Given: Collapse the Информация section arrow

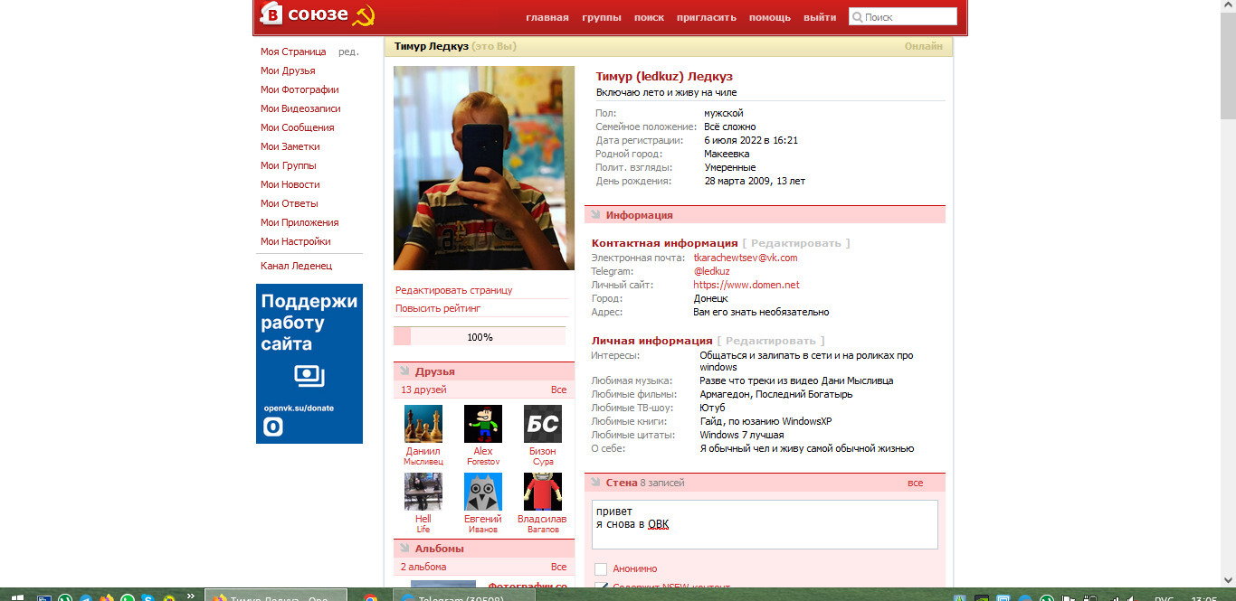Looking at the screenshot, I should pyautogui.click(x=595, y=215).
